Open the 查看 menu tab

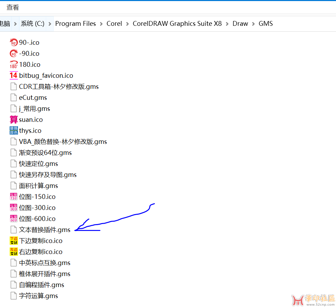pyautogui.click(x=13, y=8)
